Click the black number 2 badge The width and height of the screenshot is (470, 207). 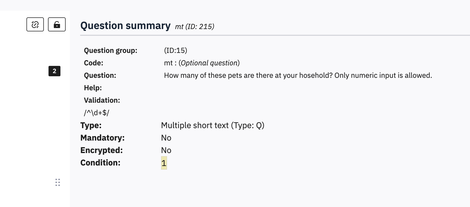(x=54, y=71)
